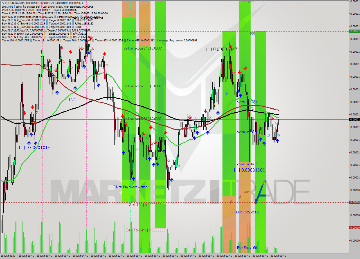Click the '0 New Buy Wave started' label
Image resolution: width=360 pixels, height=259 pixels.
[130, 187]
